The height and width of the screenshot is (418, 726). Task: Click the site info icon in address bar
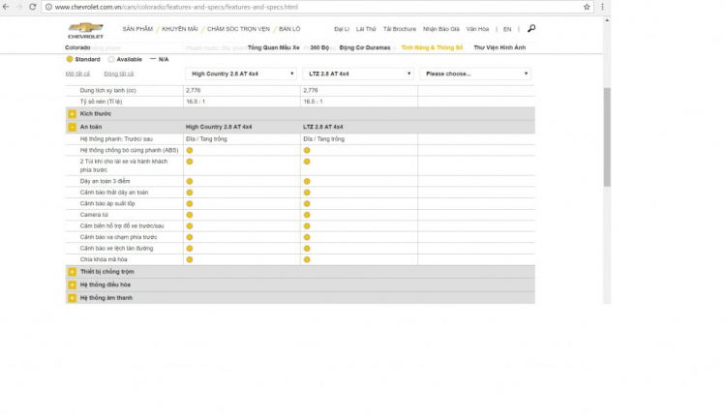click(x=48, y=7)
